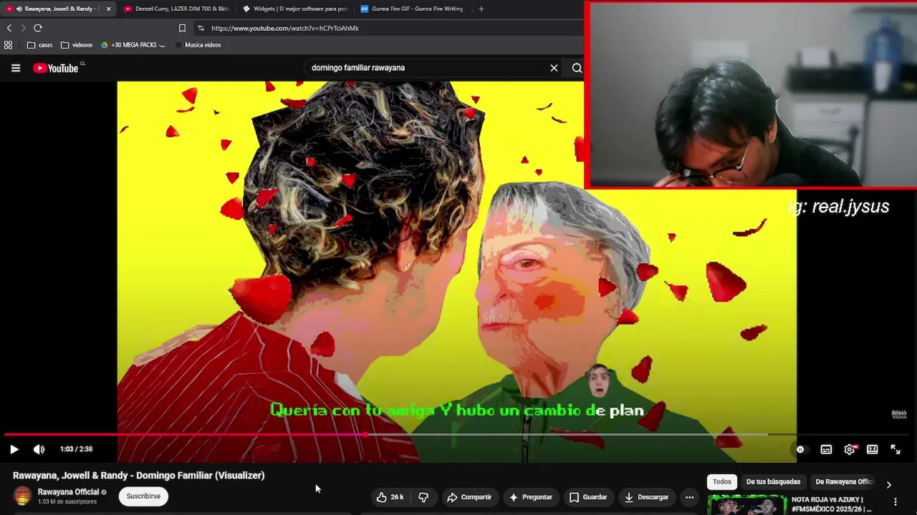Like the video with 26 k likes
This screenshot has width=917, height=515.
390,497
